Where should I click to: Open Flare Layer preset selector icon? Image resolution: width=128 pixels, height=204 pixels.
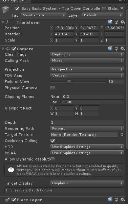pyautogui.click(x=116, y=200)
